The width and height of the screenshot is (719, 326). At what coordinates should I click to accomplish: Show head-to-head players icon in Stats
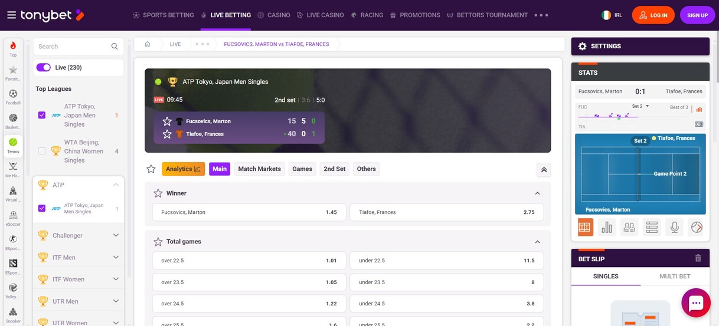point(629,227)
